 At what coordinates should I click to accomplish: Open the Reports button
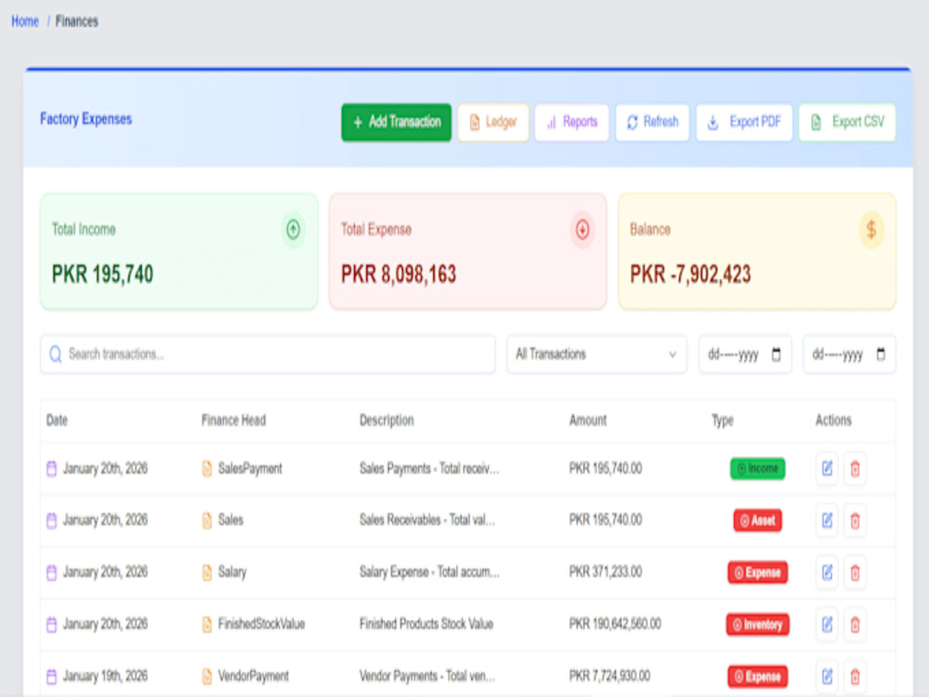point(571,122)
